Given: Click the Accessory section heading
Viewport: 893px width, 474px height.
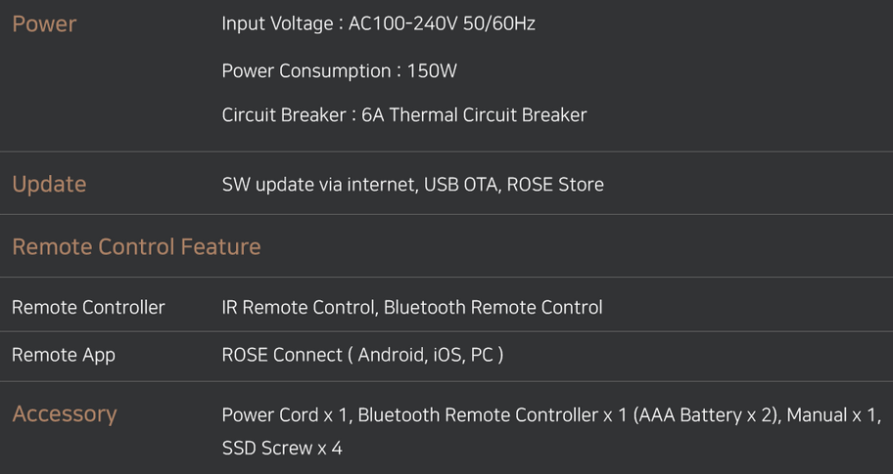Looking at the screenshot, I should tap(65, 414).
